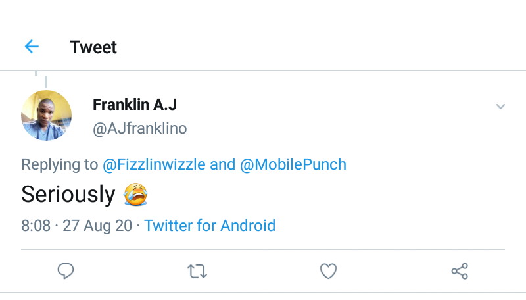Retweet the "Seriously" tweet
This screenshot has width=526, height=300.
pyautogui.click(x=197, y=270)
